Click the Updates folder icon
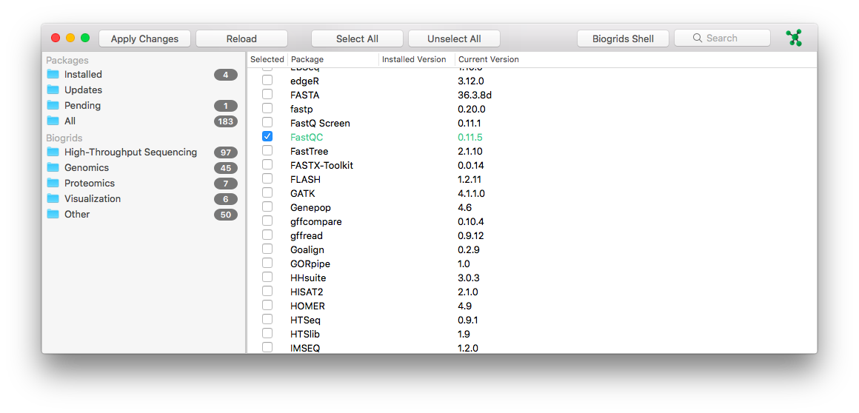859x413 pixels. [x=53, y=90]
